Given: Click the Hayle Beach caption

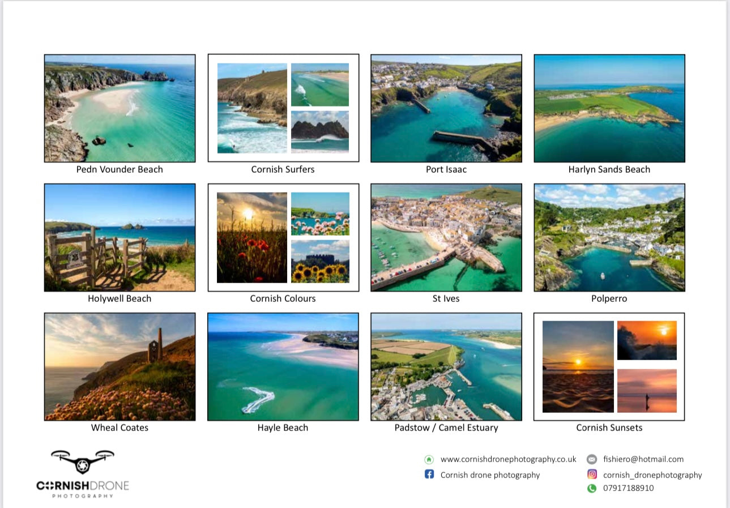Looking at the screenshot, I should 283,428.
